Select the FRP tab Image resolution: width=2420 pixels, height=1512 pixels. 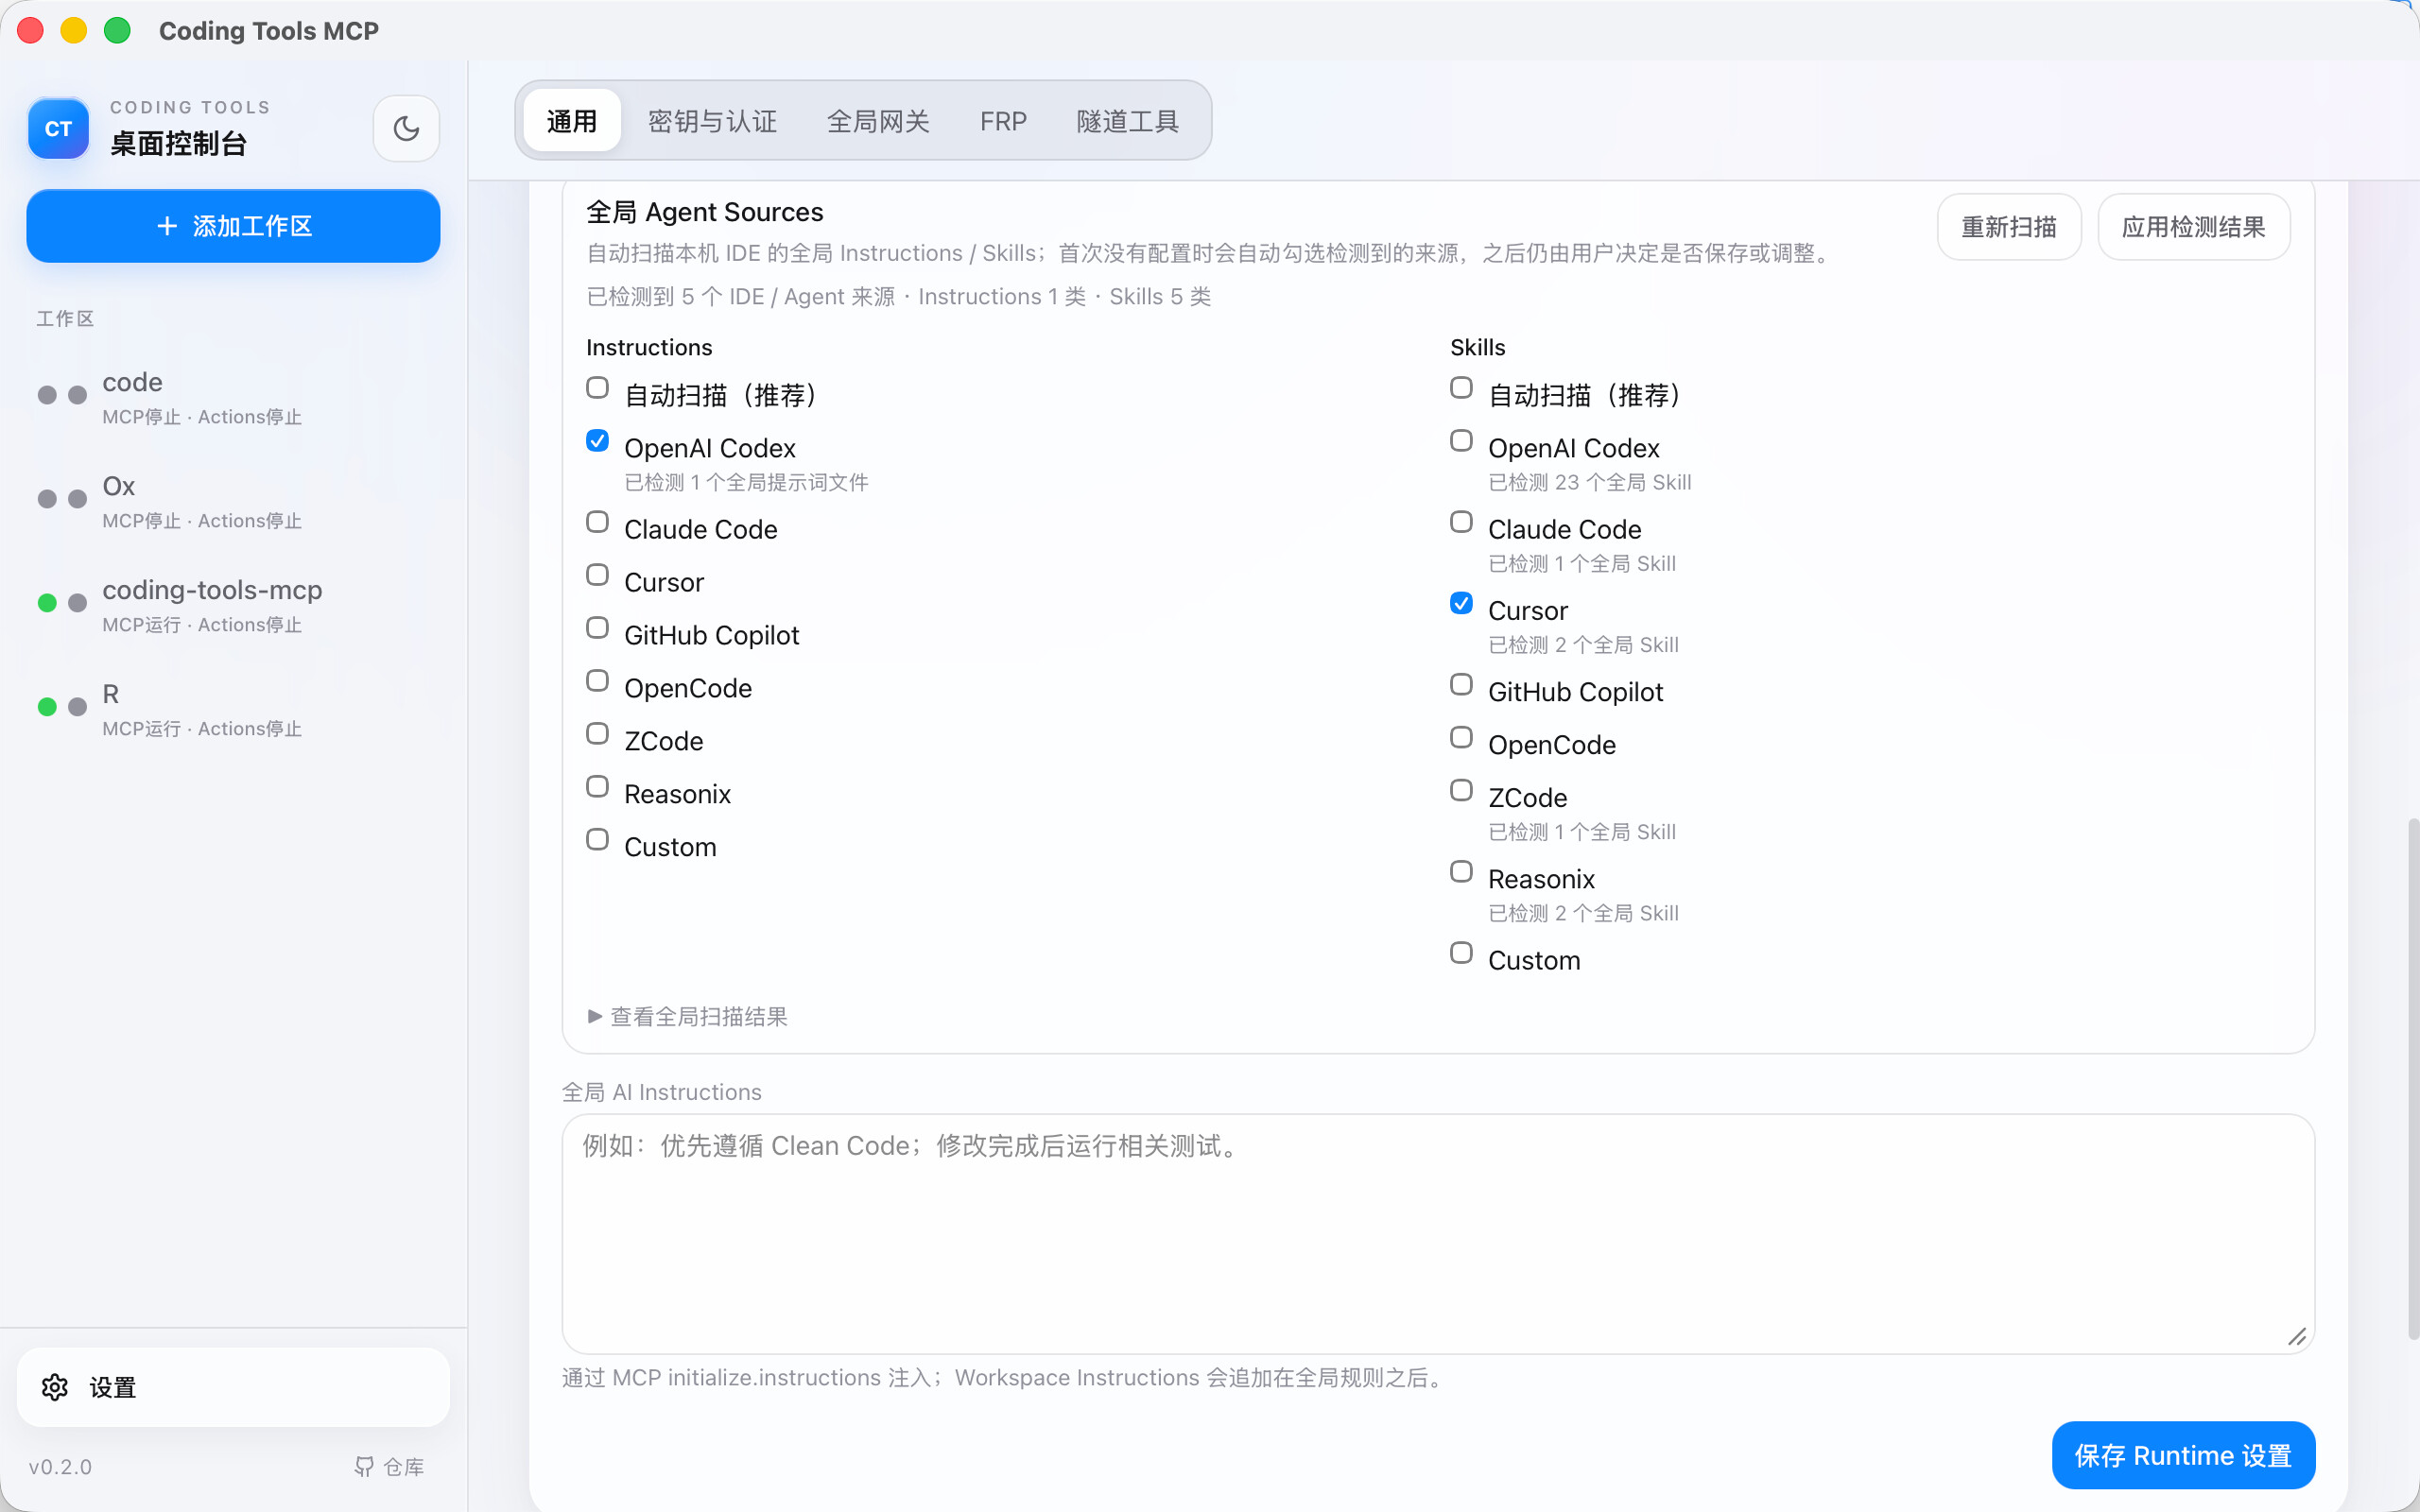[x=1003, y=121]
